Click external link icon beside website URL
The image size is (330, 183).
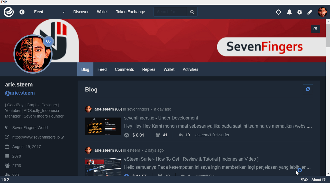[x=63, y=137]
